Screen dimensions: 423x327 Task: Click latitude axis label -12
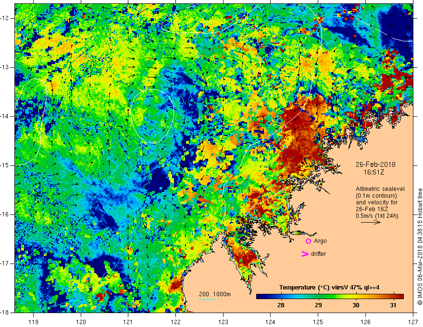coord(5,18)
